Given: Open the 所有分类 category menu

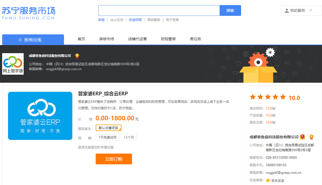Looking at the screenshot, I should point(33,39).
